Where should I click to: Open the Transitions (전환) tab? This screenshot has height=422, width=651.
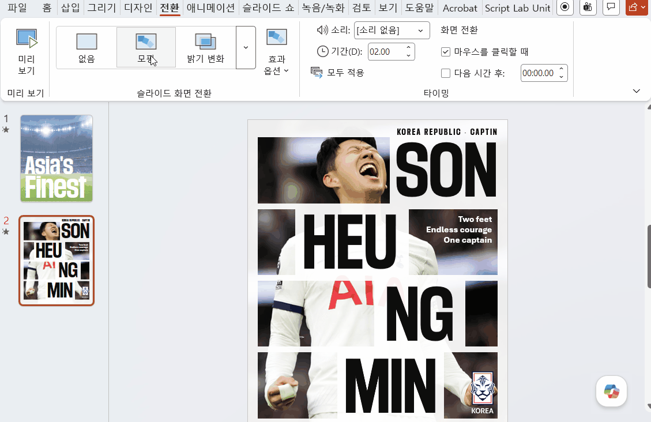coord(170,8)
